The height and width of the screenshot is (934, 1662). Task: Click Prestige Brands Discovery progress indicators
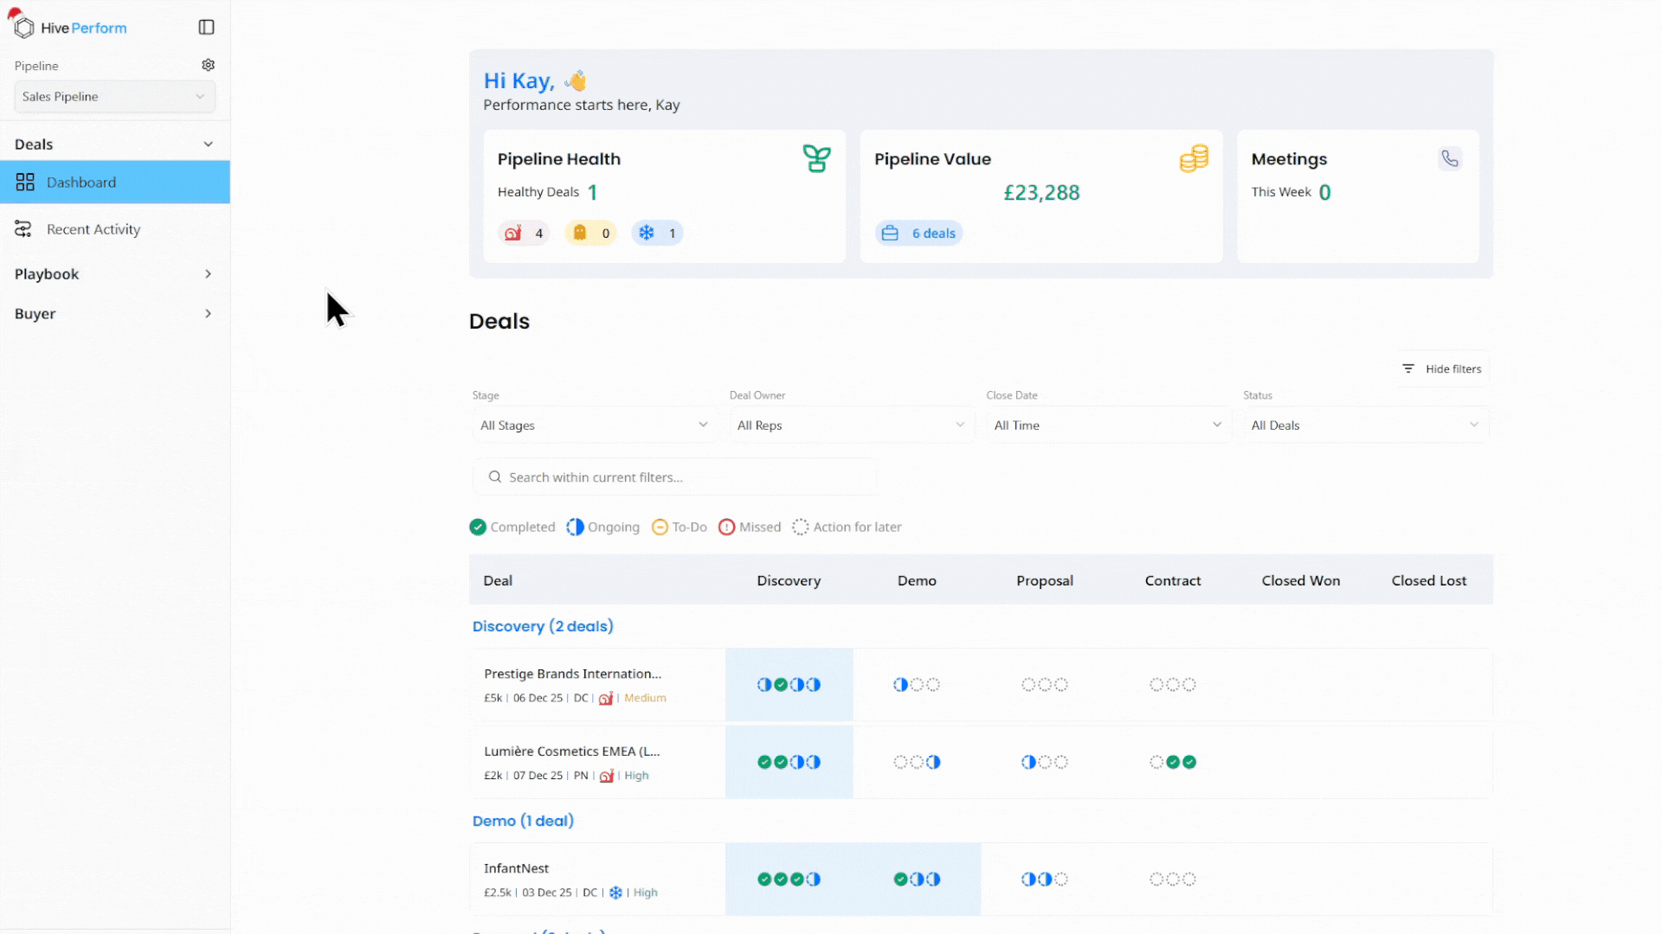coord(789,685)
